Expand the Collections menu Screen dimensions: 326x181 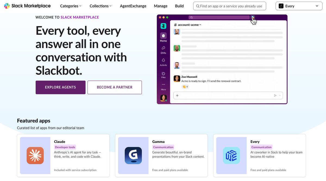[101, 6]
